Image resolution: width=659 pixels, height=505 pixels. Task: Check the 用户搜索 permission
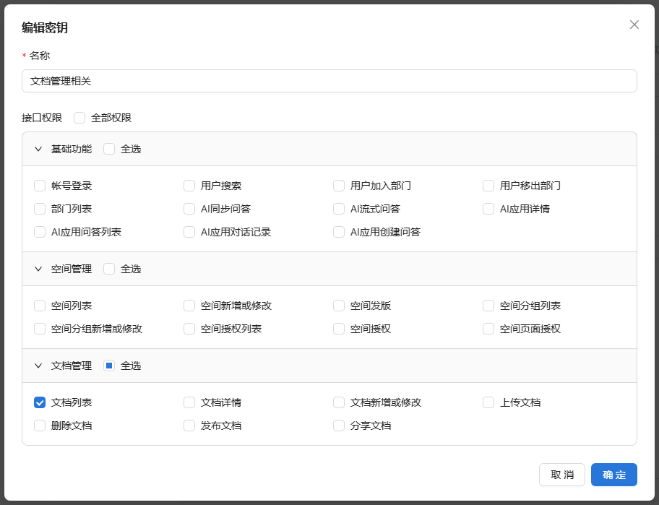pyautogui.click(x=189, y=186)
